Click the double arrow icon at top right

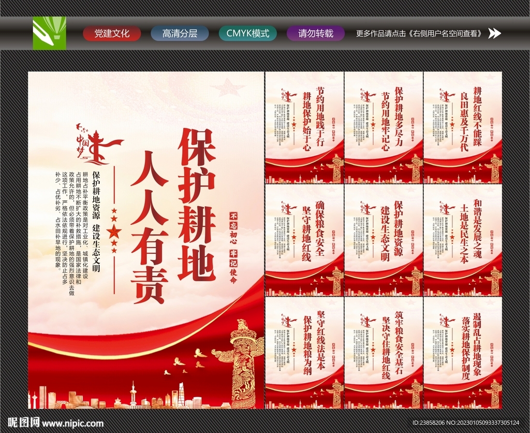coord(494,33)
